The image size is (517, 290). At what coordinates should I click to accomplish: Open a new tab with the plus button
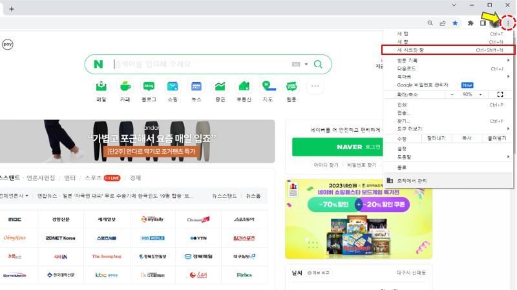coord(12,9)
